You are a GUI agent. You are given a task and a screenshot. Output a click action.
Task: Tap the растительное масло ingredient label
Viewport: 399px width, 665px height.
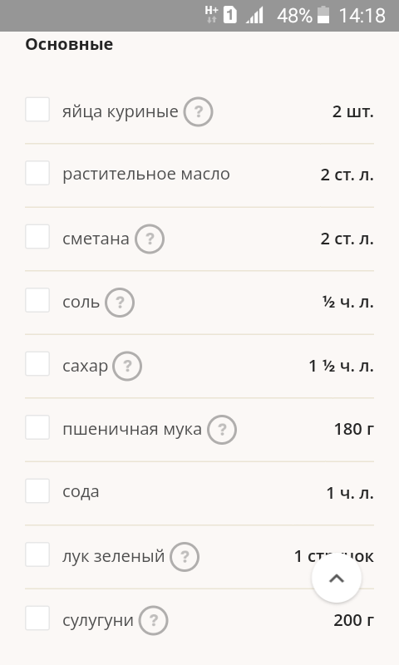coord(146,175)
